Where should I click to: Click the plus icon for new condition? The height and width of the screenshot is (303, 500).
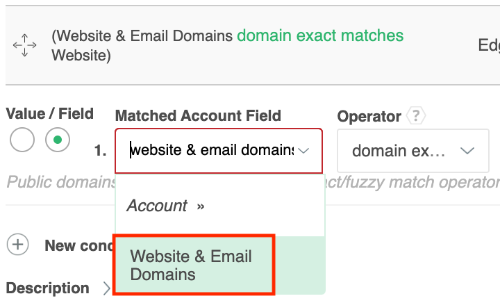18,245
